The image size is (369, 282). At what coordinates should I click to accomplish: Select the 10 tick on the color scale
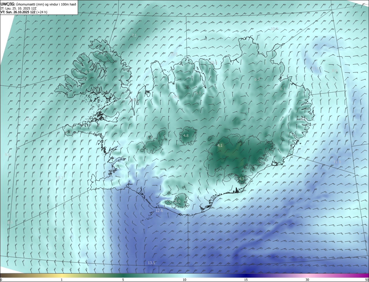(x=184, y=280)
